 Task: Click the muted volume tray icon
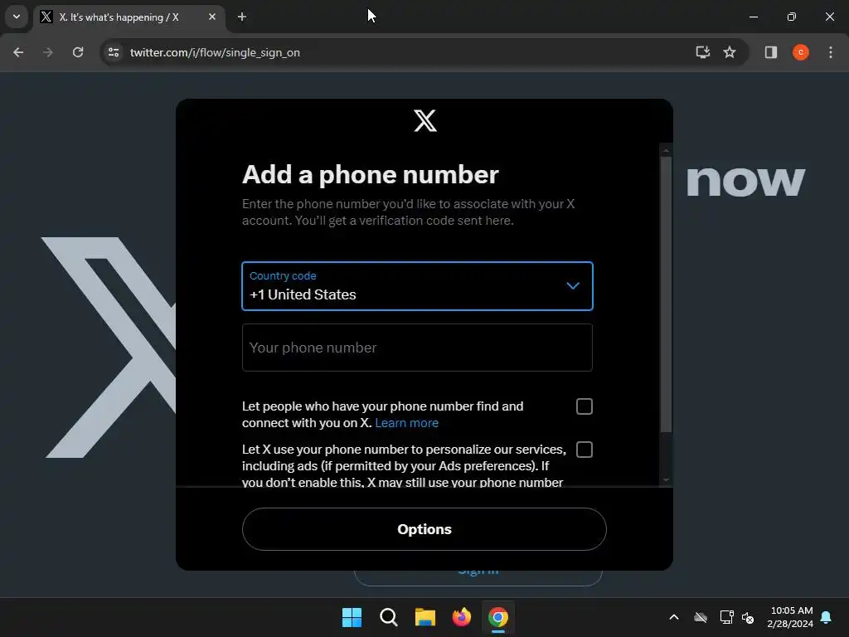[x=749, y=617]
